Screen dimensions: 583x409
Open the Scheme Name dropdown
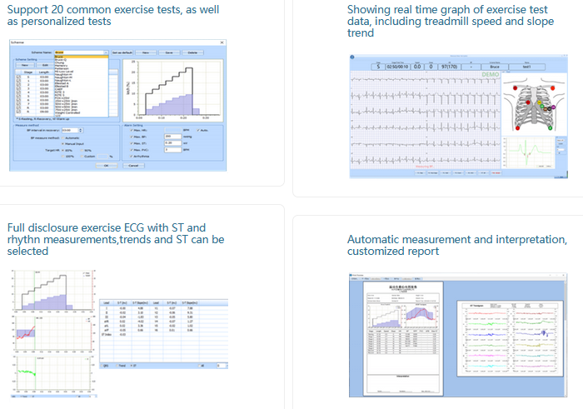pyautogui.click(x=106, y=52)
